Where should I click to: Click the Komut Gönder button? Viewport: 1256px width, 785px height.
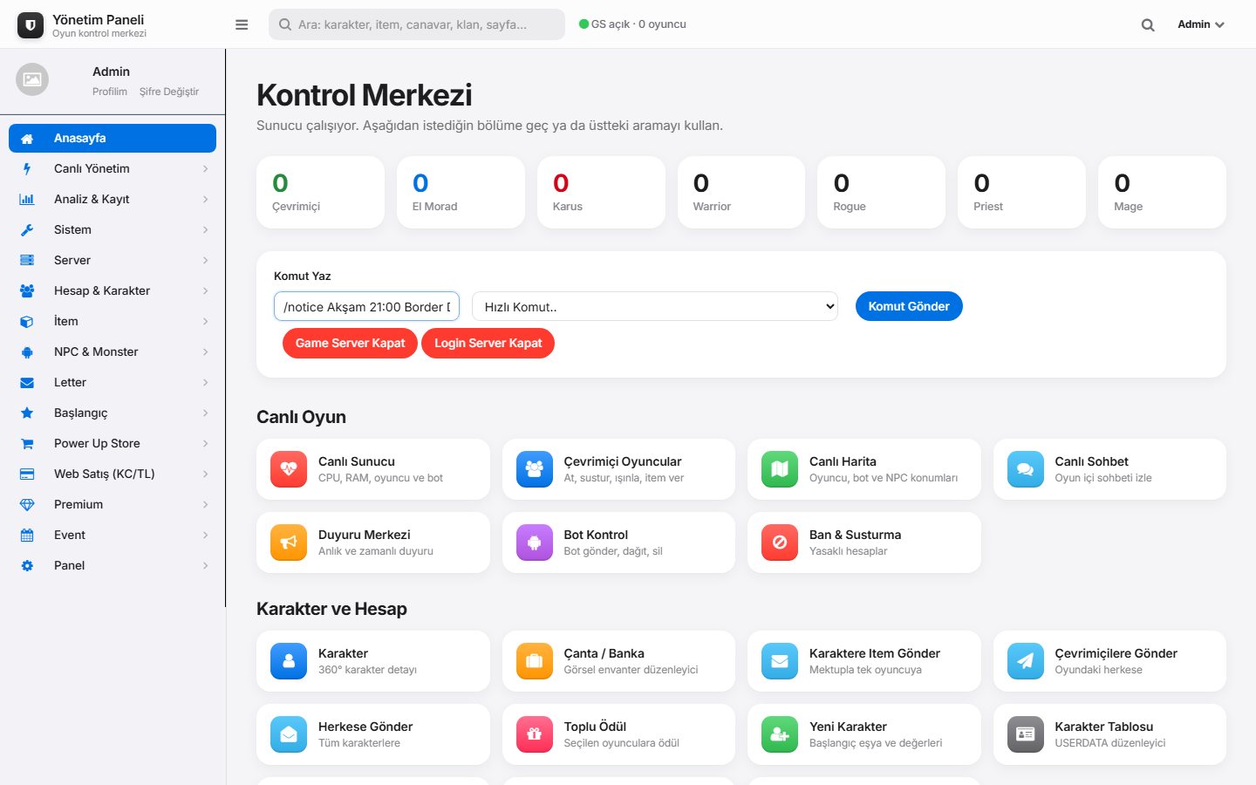coord(909,306)
